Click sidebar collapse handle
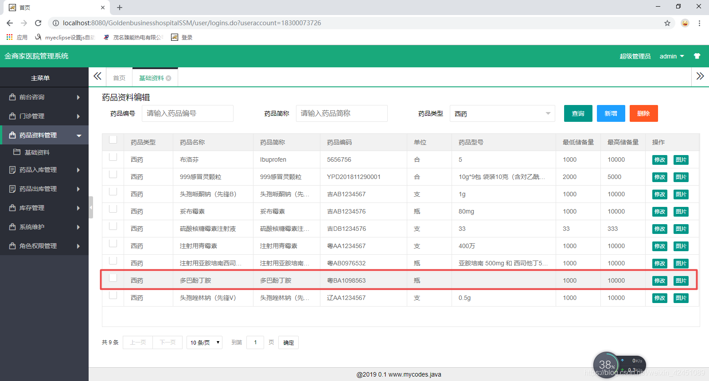This screenshot has width=709, height=381. 91,207
